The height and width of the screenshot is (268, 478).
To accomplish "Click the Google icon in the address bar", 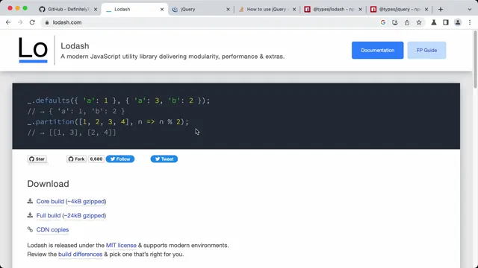I will [x=383, y=22].
